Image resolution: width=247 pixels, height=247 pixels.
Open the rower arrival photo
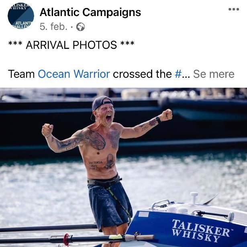123,167
